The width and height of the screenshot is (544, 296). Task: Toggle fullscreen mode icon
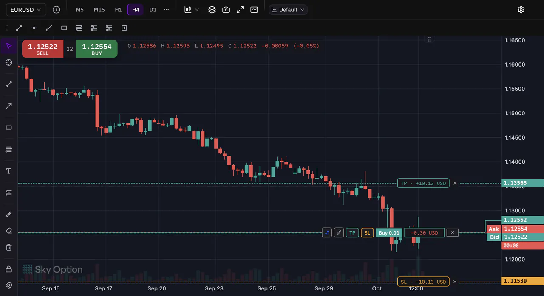click(x=240, y=9)
